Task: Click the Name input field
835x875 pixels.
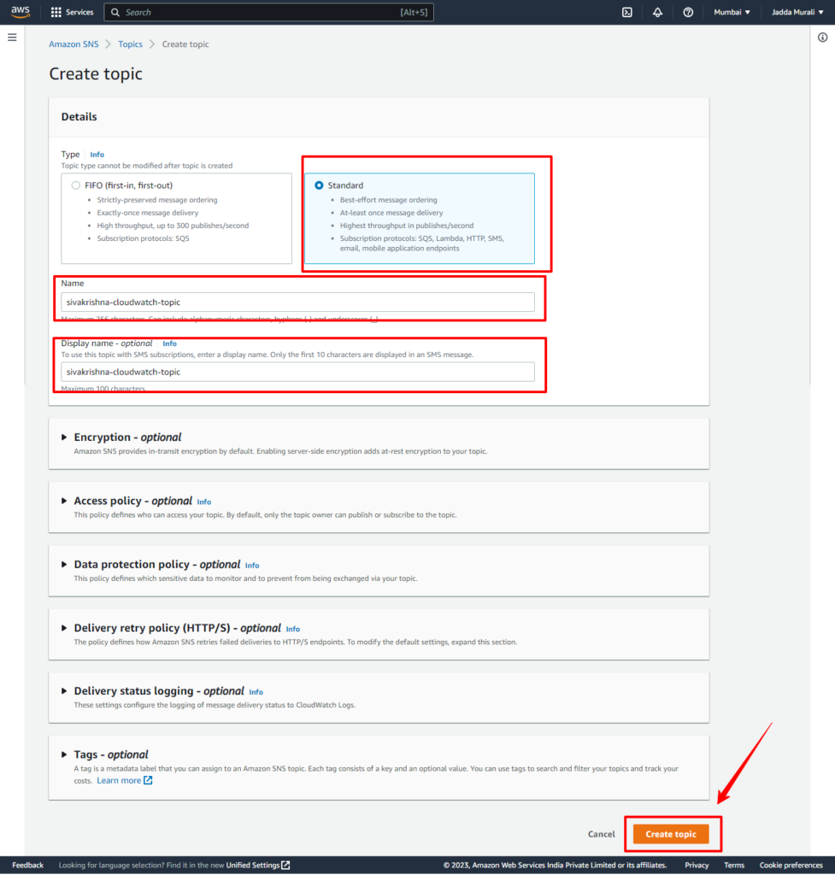Action: pyautogui.click(x=297, y=302)
